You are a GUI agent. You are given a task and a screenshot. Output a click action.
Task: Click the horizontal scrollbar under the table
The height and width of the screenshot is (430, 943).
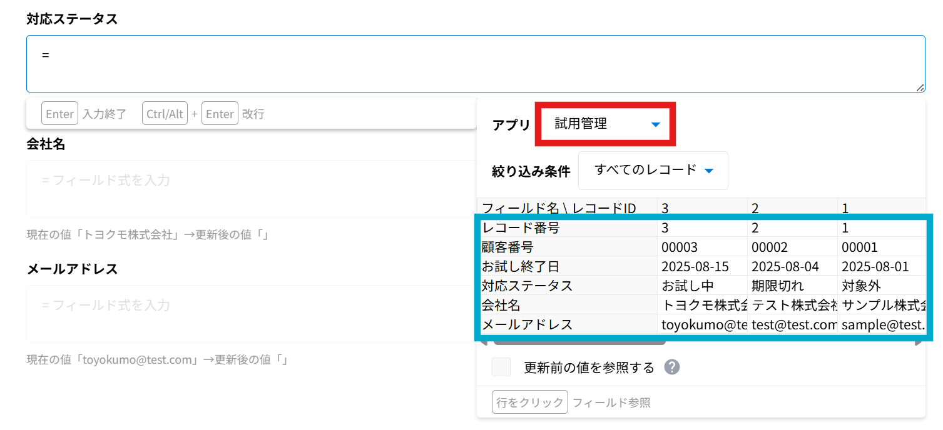click(x=579, y=342)
